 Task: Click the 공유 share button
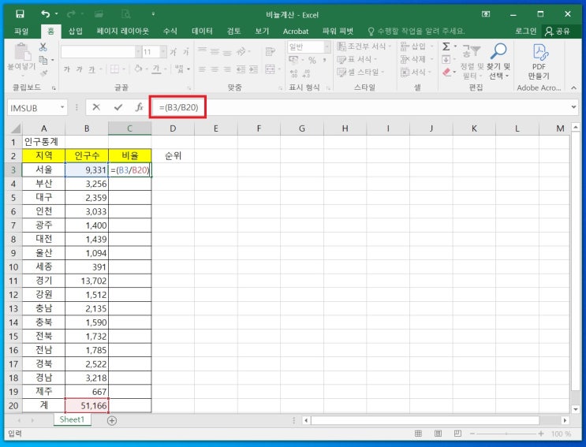[558, 31]
